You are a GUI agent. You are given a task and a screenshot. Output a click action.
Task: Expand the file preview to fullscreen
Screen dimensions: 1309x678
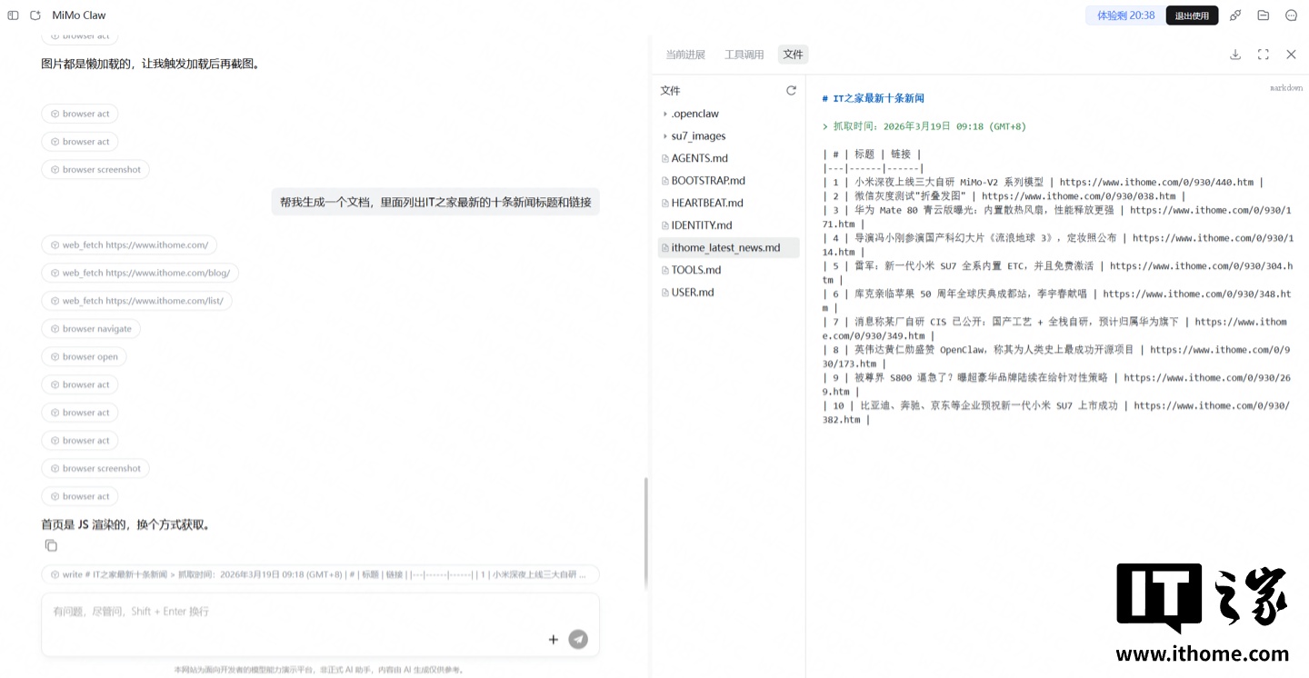pyautogui.click(x=1263, y=55)
